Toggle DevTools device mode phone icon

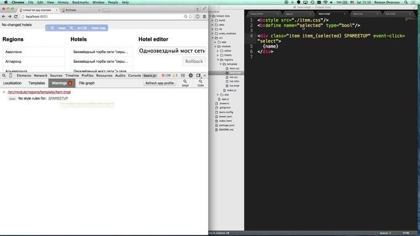tap(10, 76)
